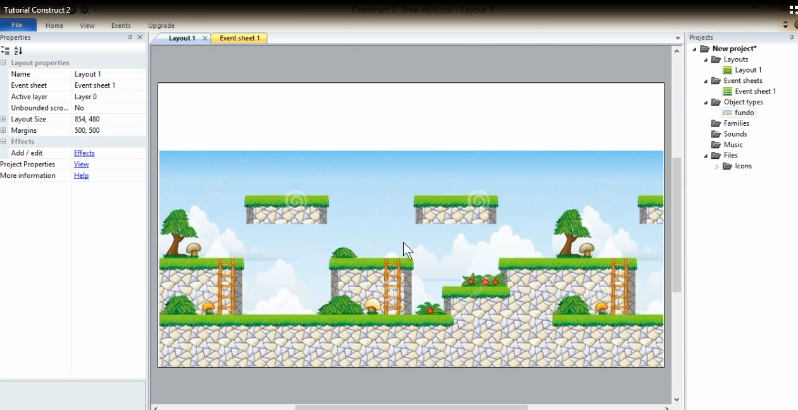Open Help from More information row

81,175
